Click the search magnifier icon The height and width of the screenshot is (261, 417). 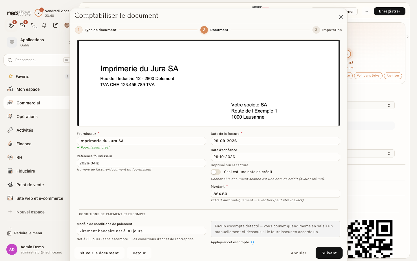click(10, 60)
